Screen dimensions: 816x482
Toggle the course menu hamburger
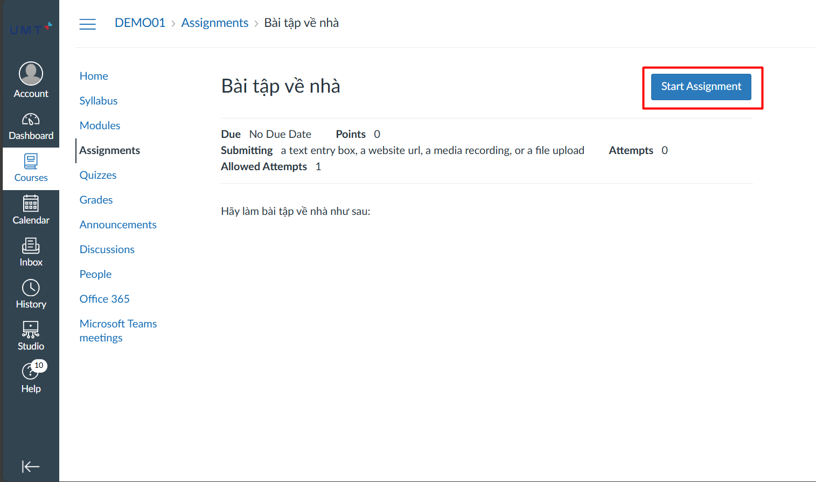coord(87,24)
